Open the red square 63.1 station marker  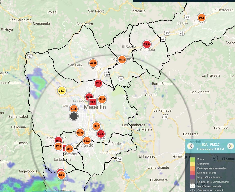click(92, 102)
